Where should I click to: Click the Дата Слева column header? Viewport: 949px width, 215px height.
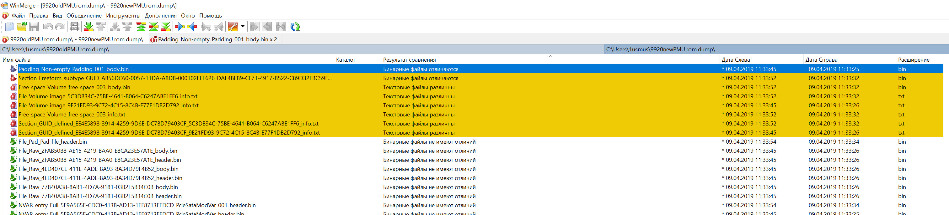click(735, 59)
